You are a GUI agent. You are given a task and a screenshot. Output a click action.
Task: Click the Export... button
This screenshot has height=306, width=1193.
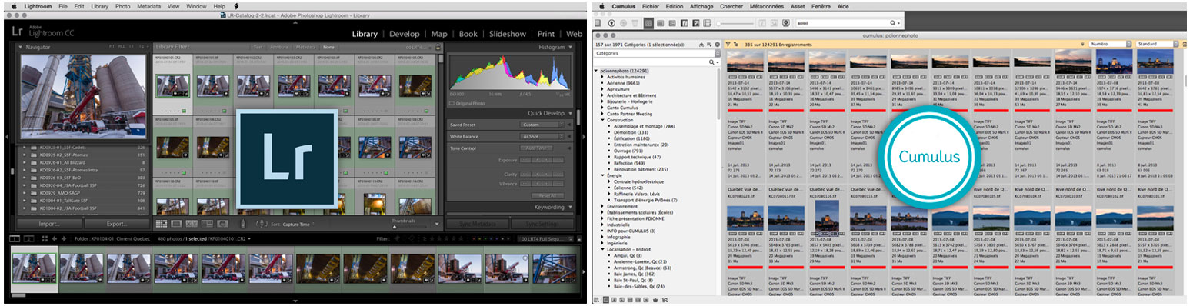tap(117, 224)
